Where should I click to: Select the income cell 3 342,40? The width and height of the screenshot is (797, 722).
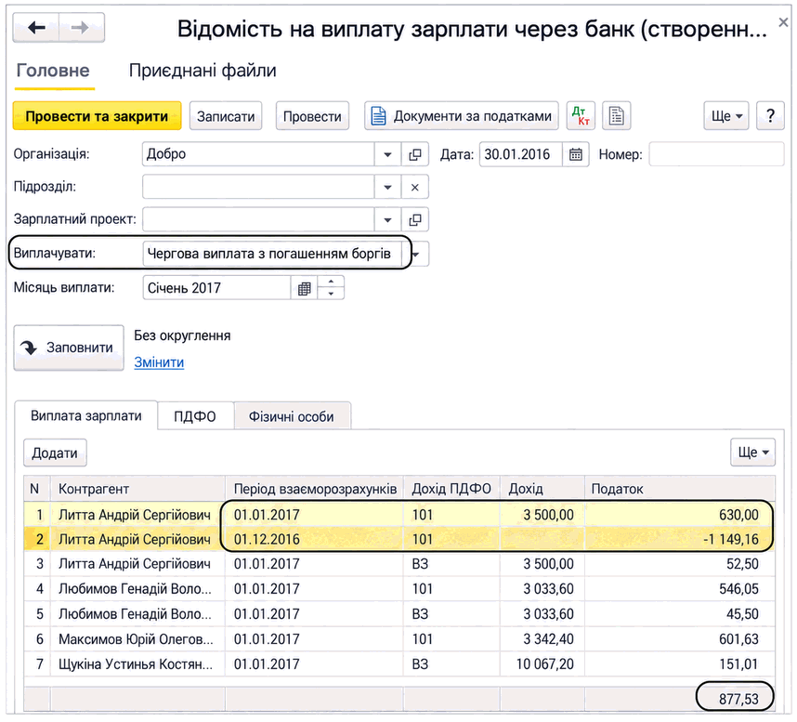click(542, 639)
